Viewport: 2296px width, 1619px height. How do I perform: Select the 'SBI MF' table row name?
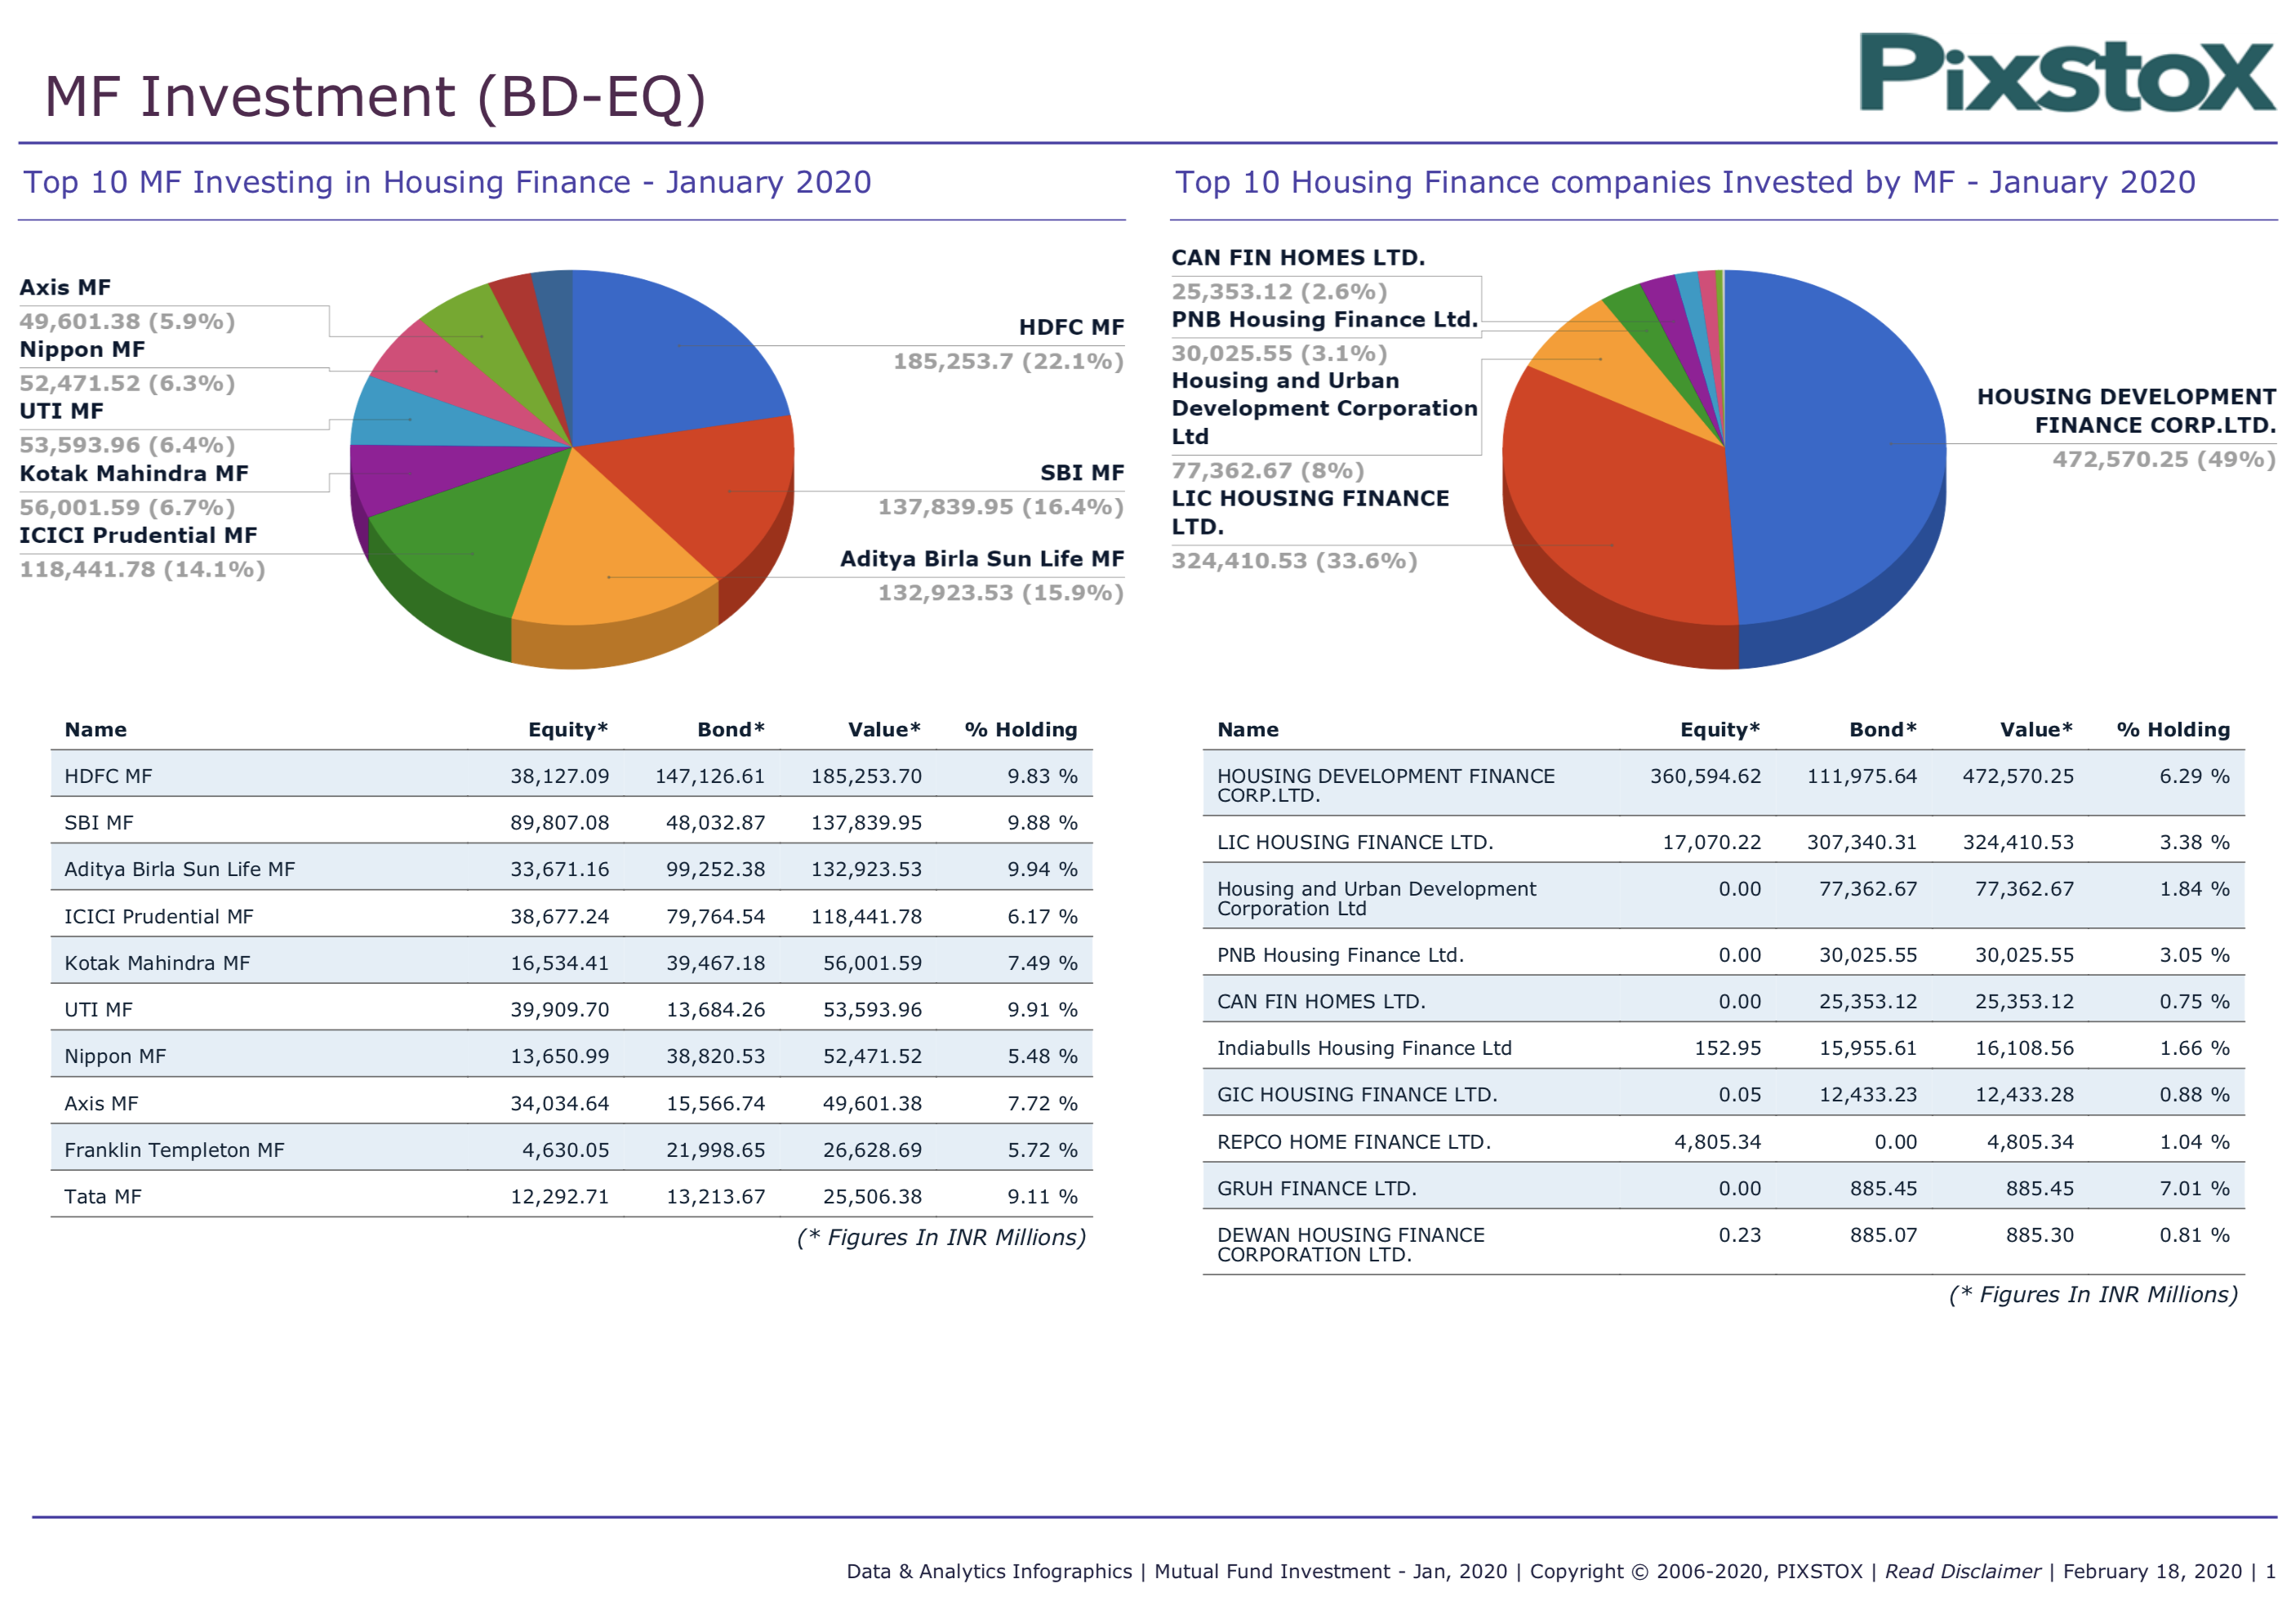[x=98, y=822]
